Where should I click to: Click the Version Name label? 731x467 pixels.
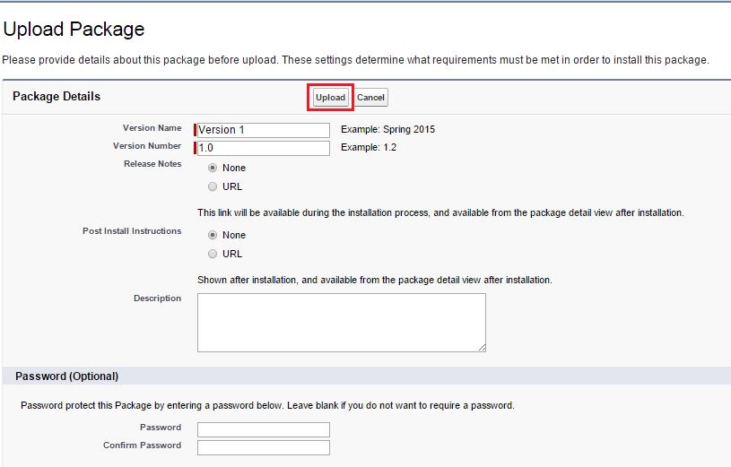coord(152,128)
